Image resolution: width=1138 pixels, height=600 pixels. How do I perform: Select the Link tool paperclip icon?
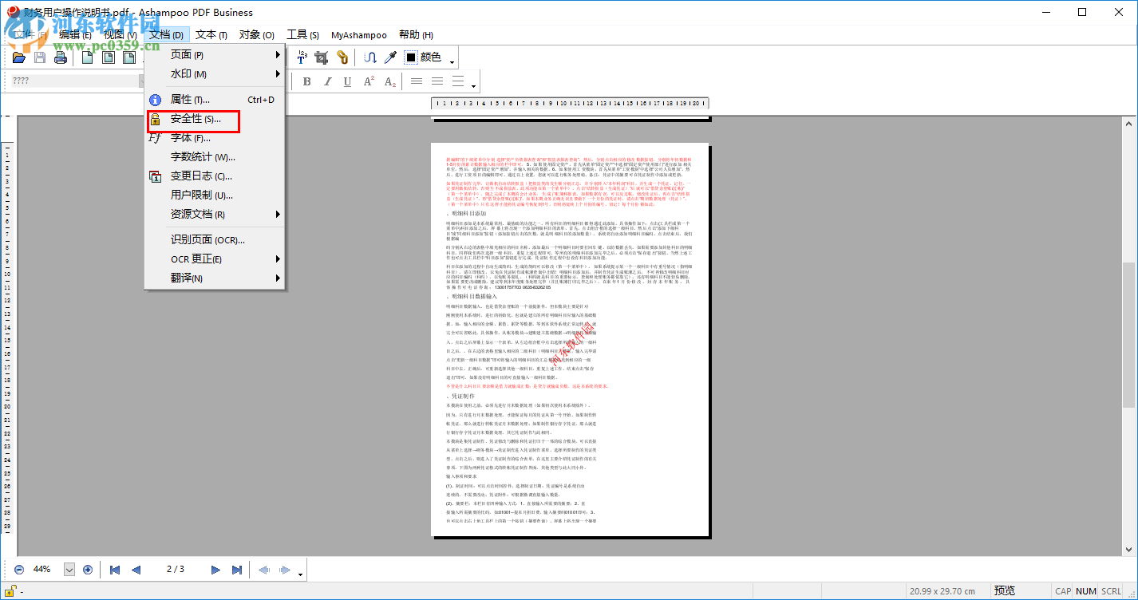pos(343,57)
